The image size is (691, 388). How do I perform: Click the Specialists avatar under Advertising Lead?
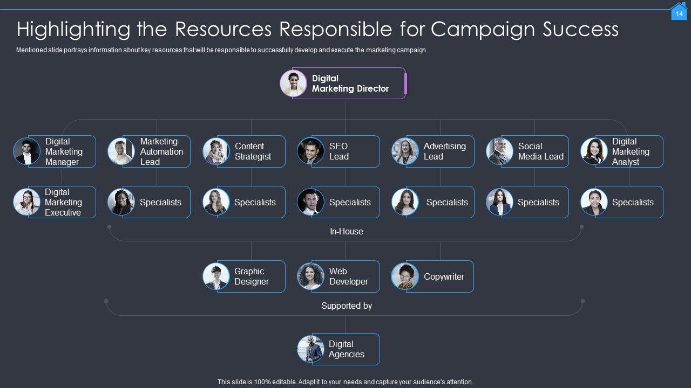405,202
